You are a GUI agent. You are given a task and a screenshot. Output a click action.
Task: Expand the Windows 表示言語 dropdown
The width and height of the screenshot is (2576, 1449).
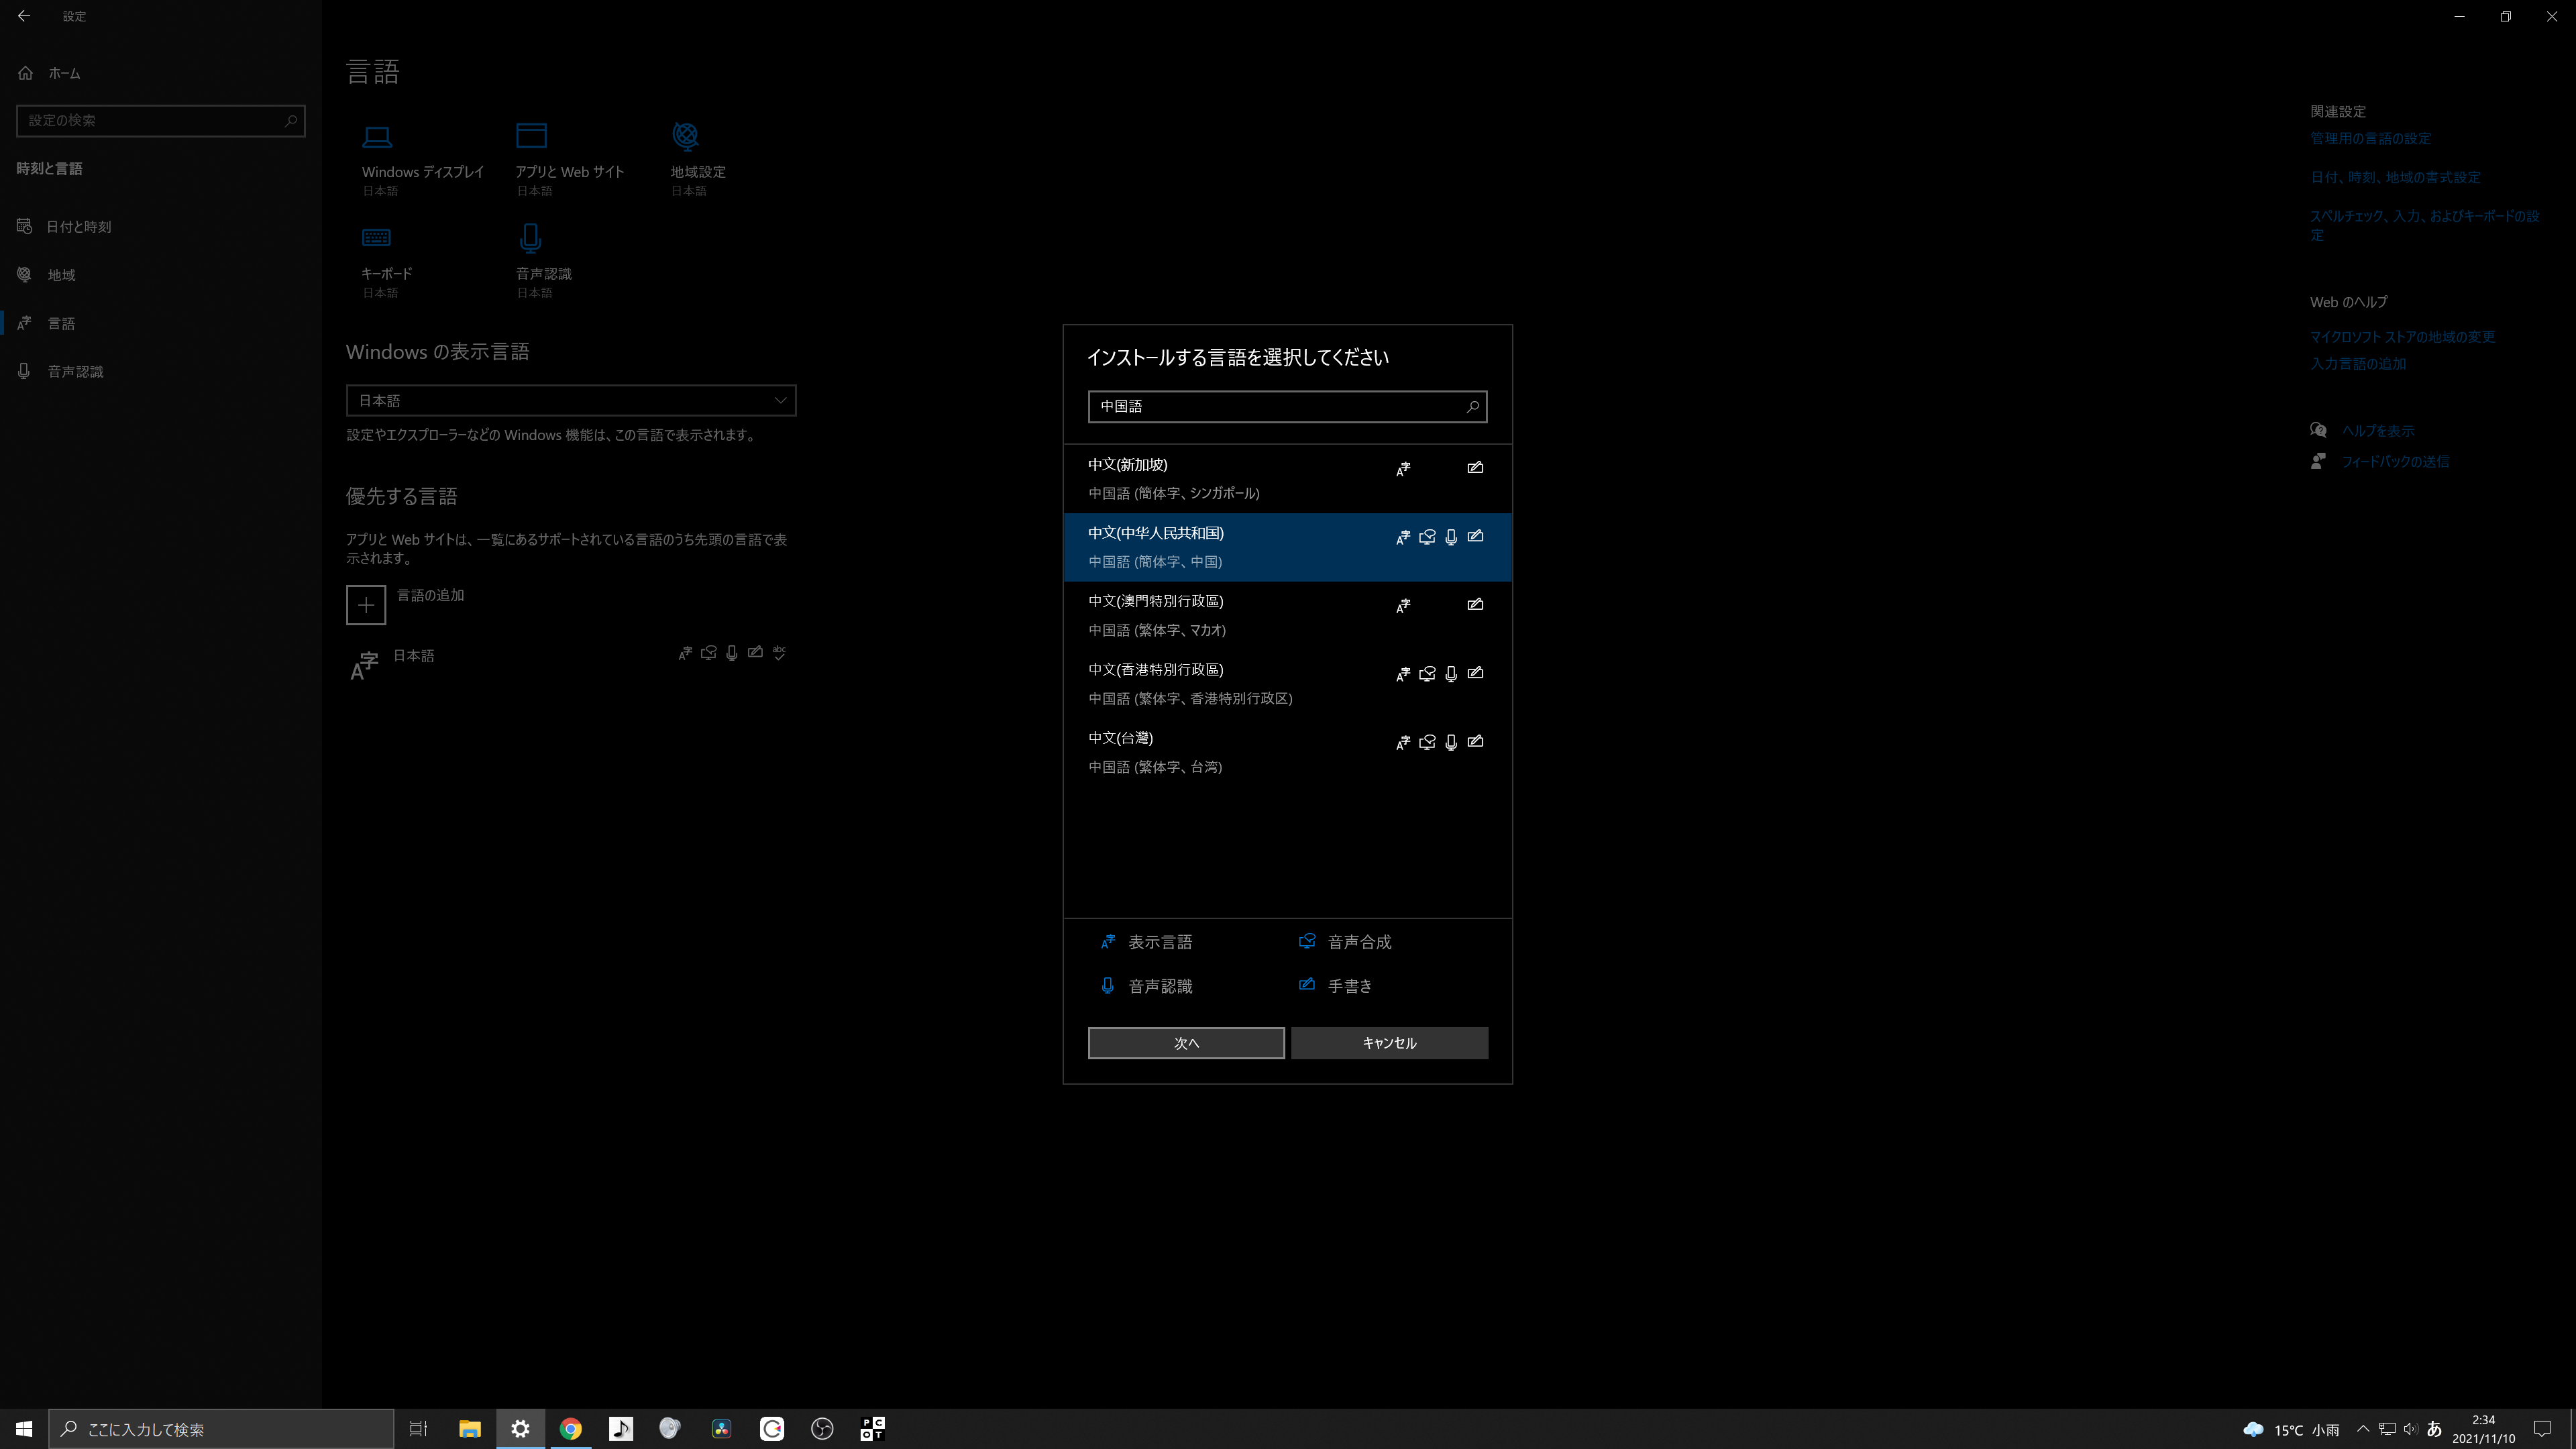point(571,400)
